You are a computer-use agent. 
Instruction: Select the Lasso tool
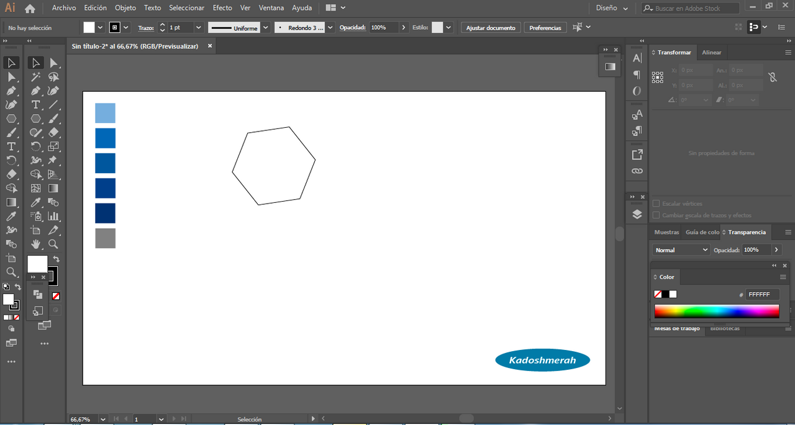(54, 76)
